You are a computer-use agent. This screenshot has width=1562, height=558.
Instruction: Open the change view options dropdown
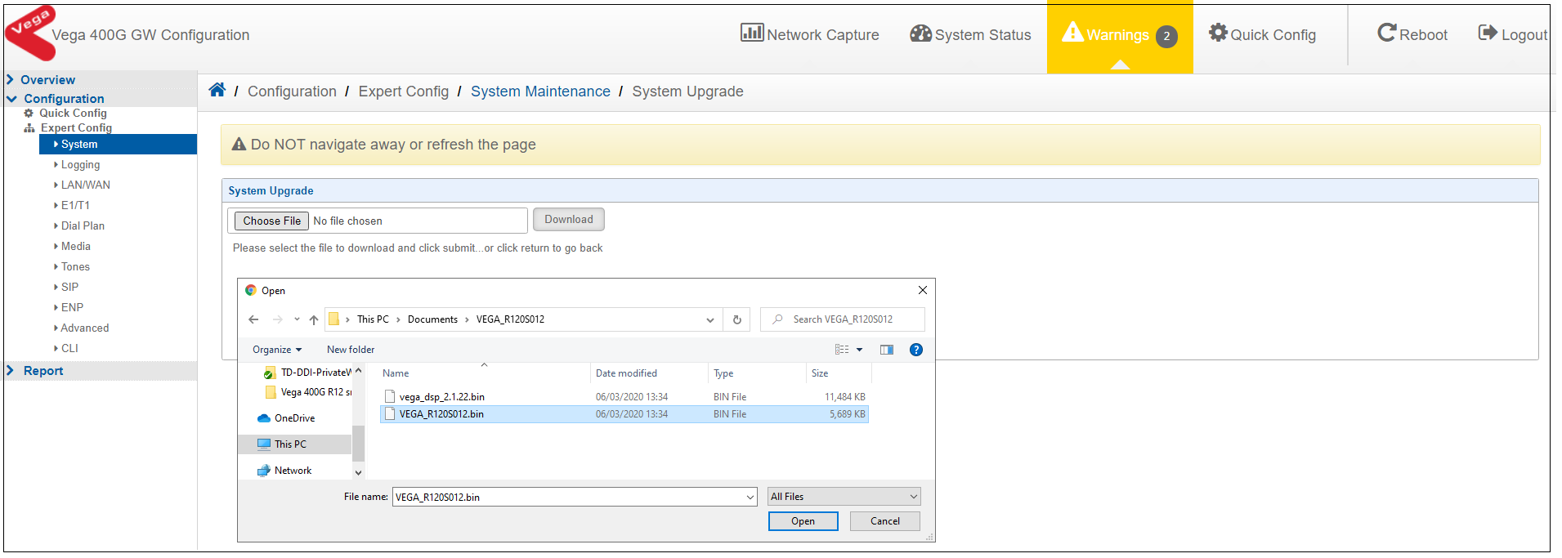860,350
